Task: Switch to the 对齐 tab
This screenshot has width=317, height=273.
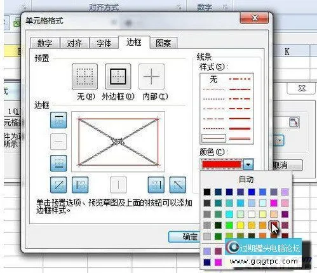Action: (74, 43)
